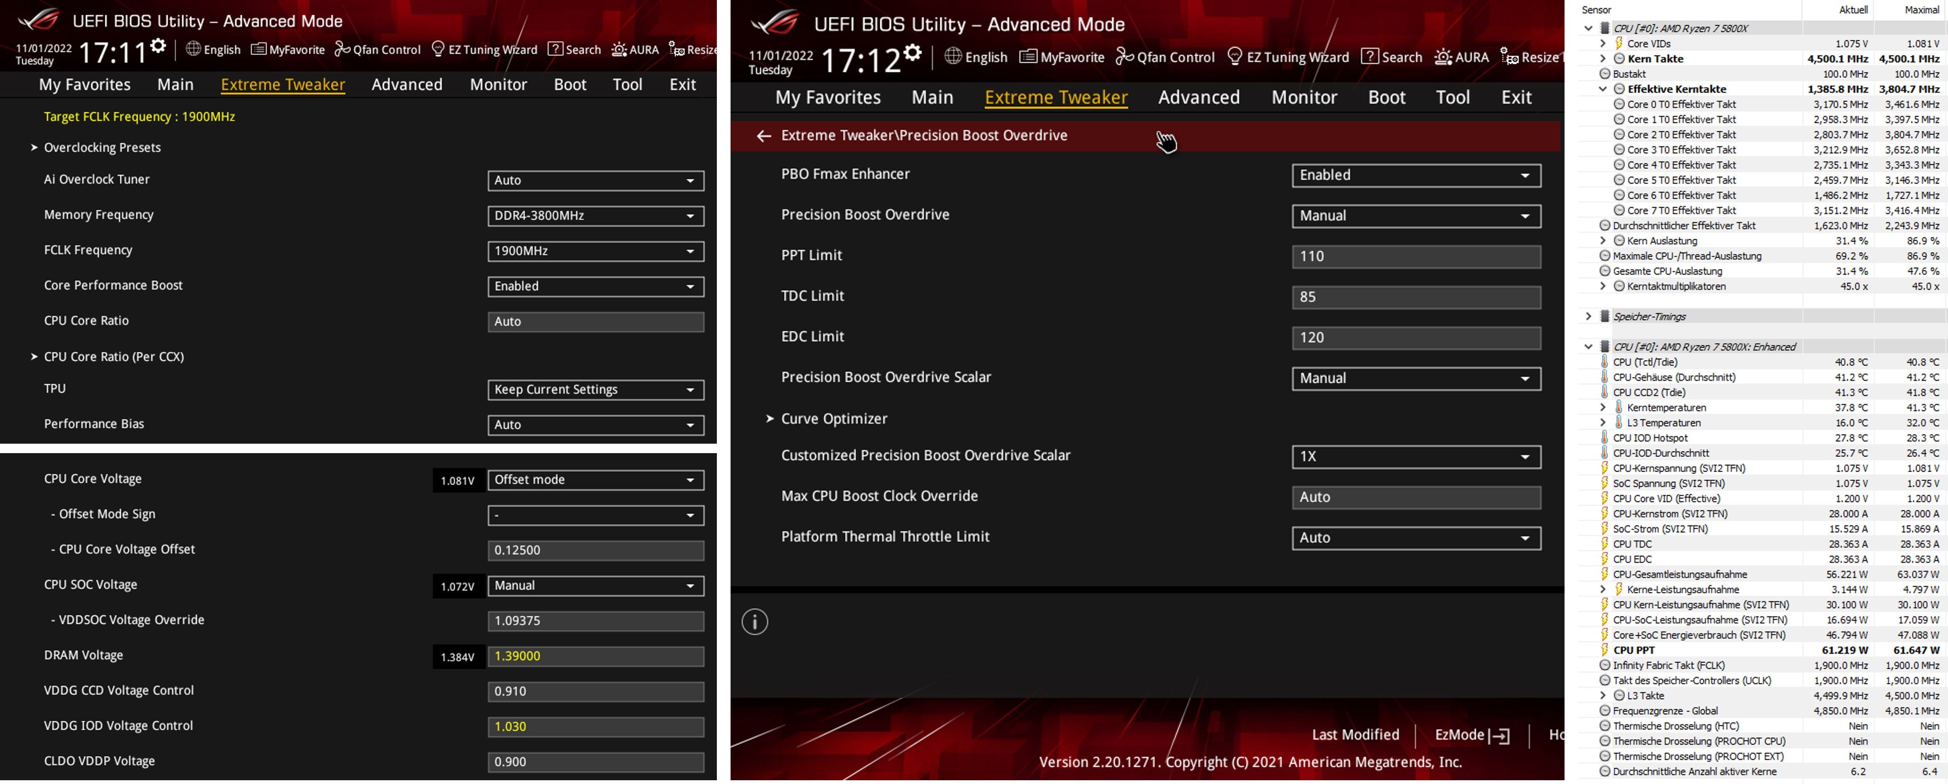Click the PPT Limit field showing 110

[x=1416, y=256]
